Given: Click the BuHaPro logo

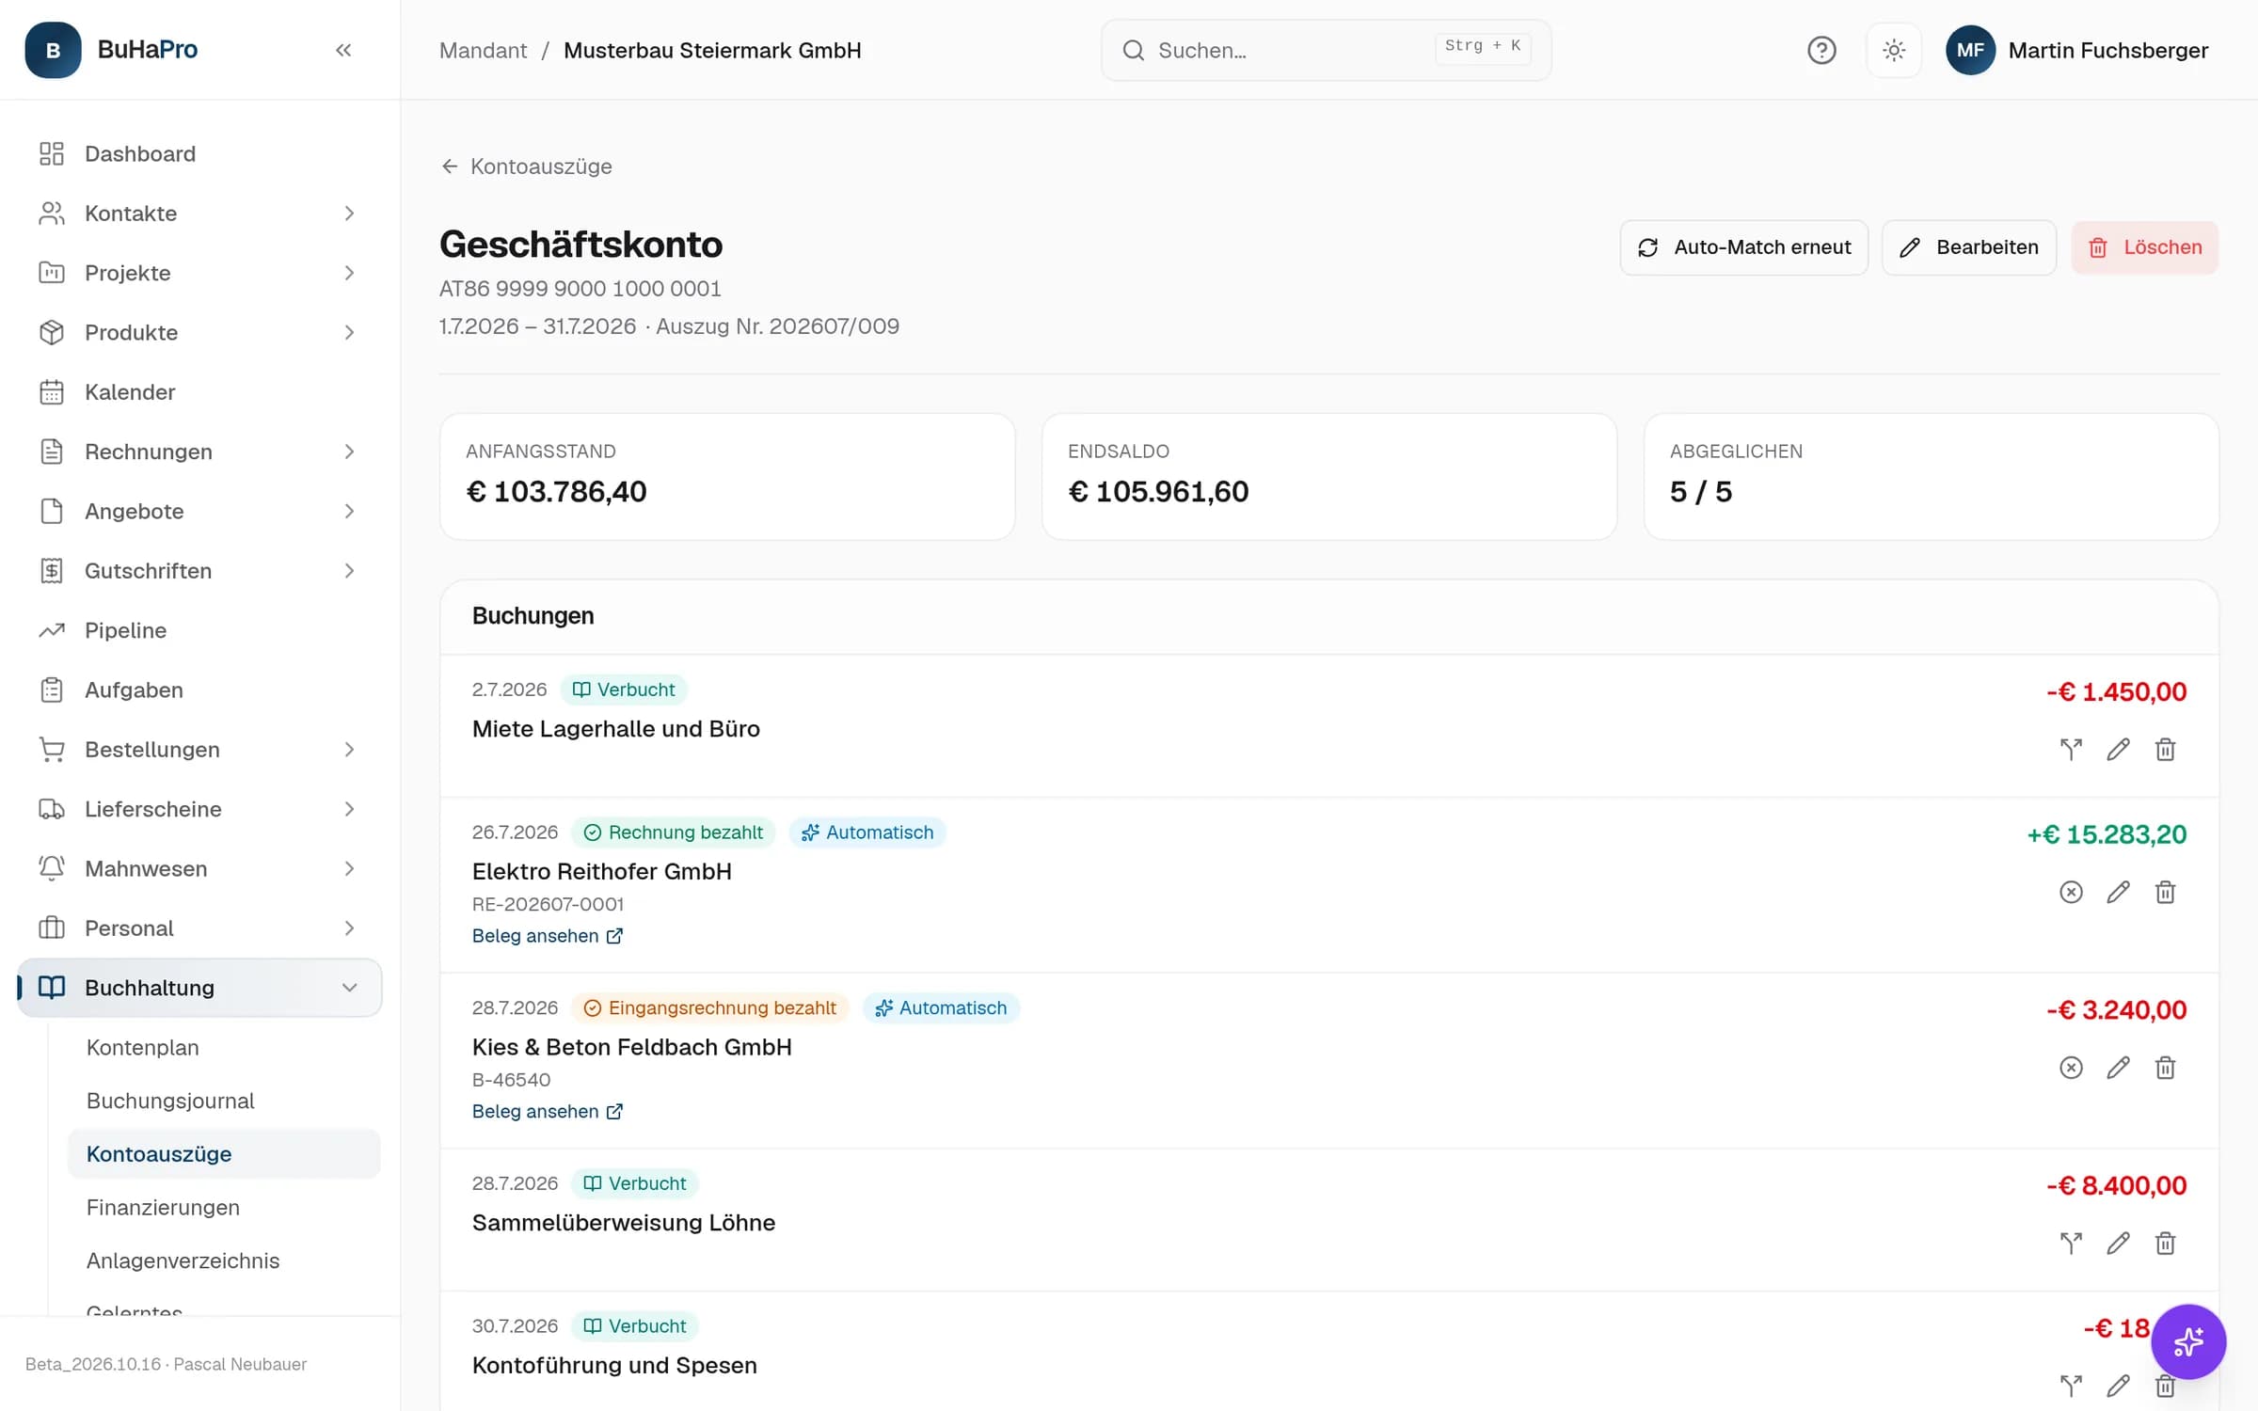Looking at the screenshot, I should 111,50.
